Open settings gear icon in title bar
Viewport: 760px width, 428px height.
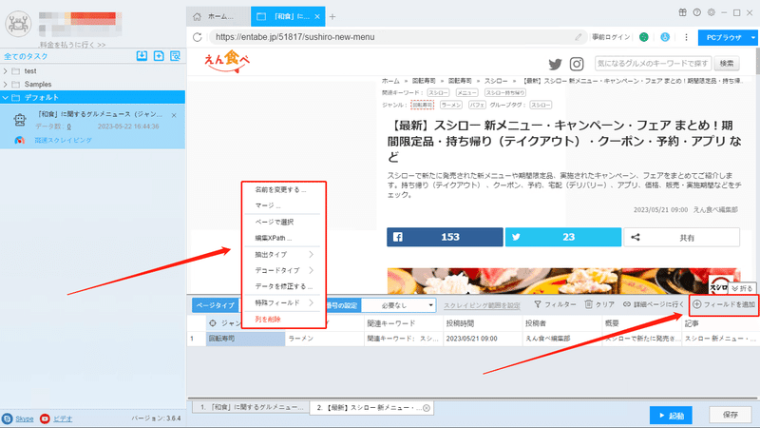[x=711, y=12]
